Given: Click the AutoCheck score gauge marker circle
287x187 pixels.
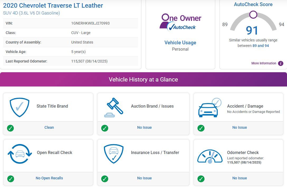Looking at the screenshot, I should 253,15.
